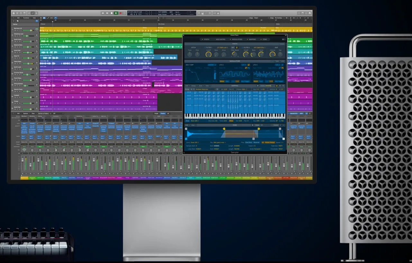Click the yellow loop end marker
This screenshot has height=263, width=412.
coord(259,129)
